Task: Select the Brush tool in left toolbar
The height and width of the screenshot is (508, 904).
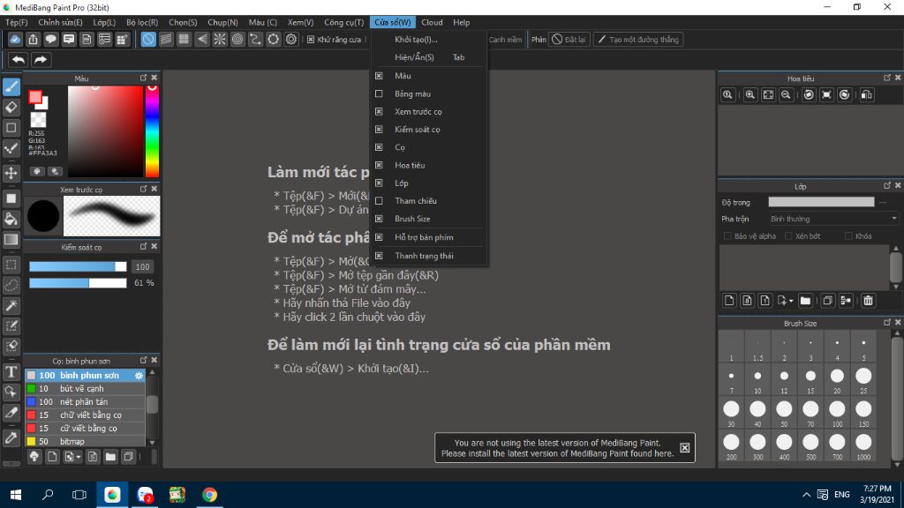Action: (11, 87)
